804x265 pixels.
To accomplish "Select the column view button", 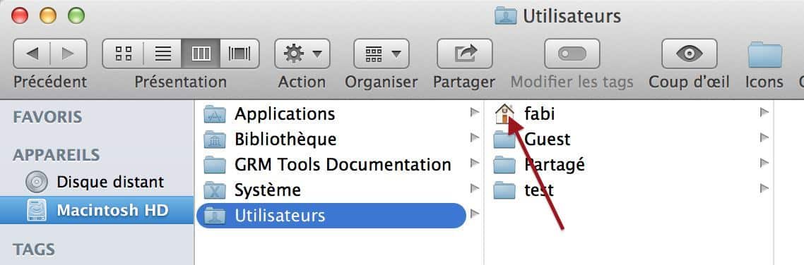I will (201, 53).
